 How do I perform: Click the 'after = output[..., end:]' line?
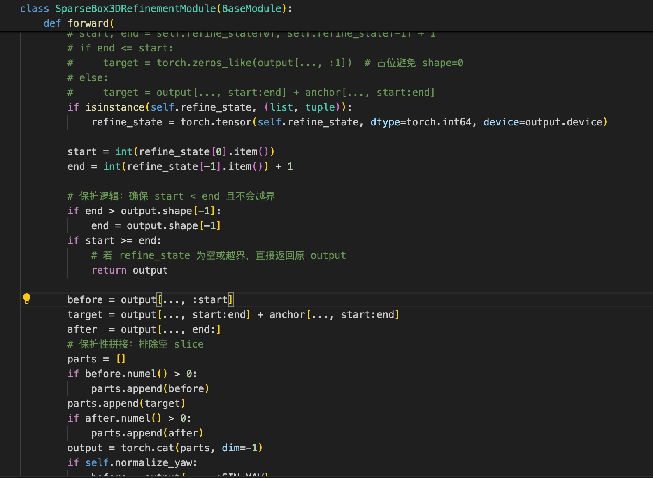click(x=144, y=329)
